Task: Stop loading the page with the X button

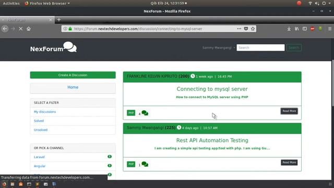Action: pos(21,29)
